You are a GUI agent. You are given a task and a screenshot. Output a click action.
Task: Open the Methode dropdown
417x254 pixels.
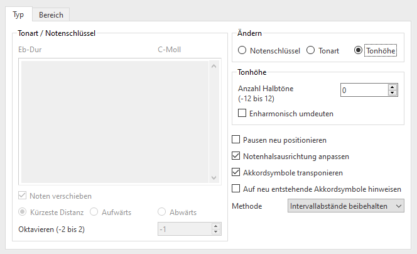pos(346,206)
